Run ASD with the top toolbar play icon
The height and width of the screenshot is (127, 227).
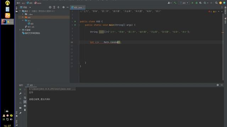(x=192, y=3)
